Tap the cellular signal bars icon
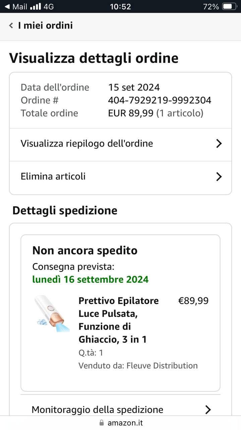The image size is (241, 430). [35, 6]
